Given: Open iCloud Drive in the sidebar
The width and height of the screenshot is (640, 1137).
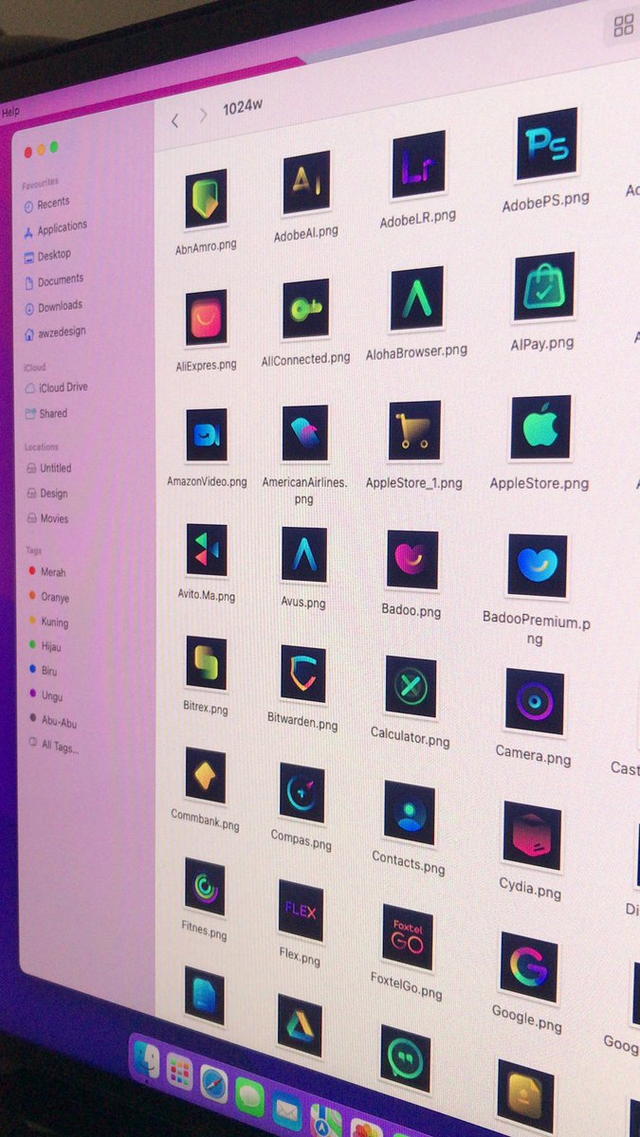Looking at the screenshot, I should 56,388.
